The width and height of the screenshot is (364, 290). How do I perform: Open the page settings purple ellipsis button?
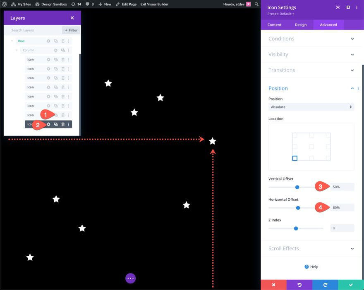click(x=130, y=278)
